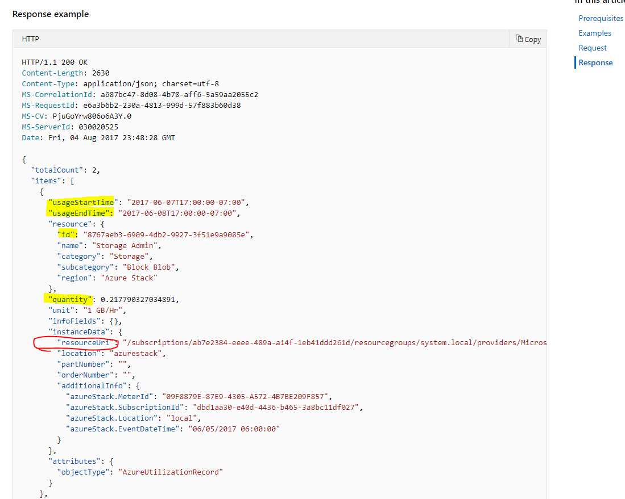Image resolution: width=625 pixels, height=499 pixels.
Task: Click the highlighted Response item in the article navigation
Action: pos(595,62)
